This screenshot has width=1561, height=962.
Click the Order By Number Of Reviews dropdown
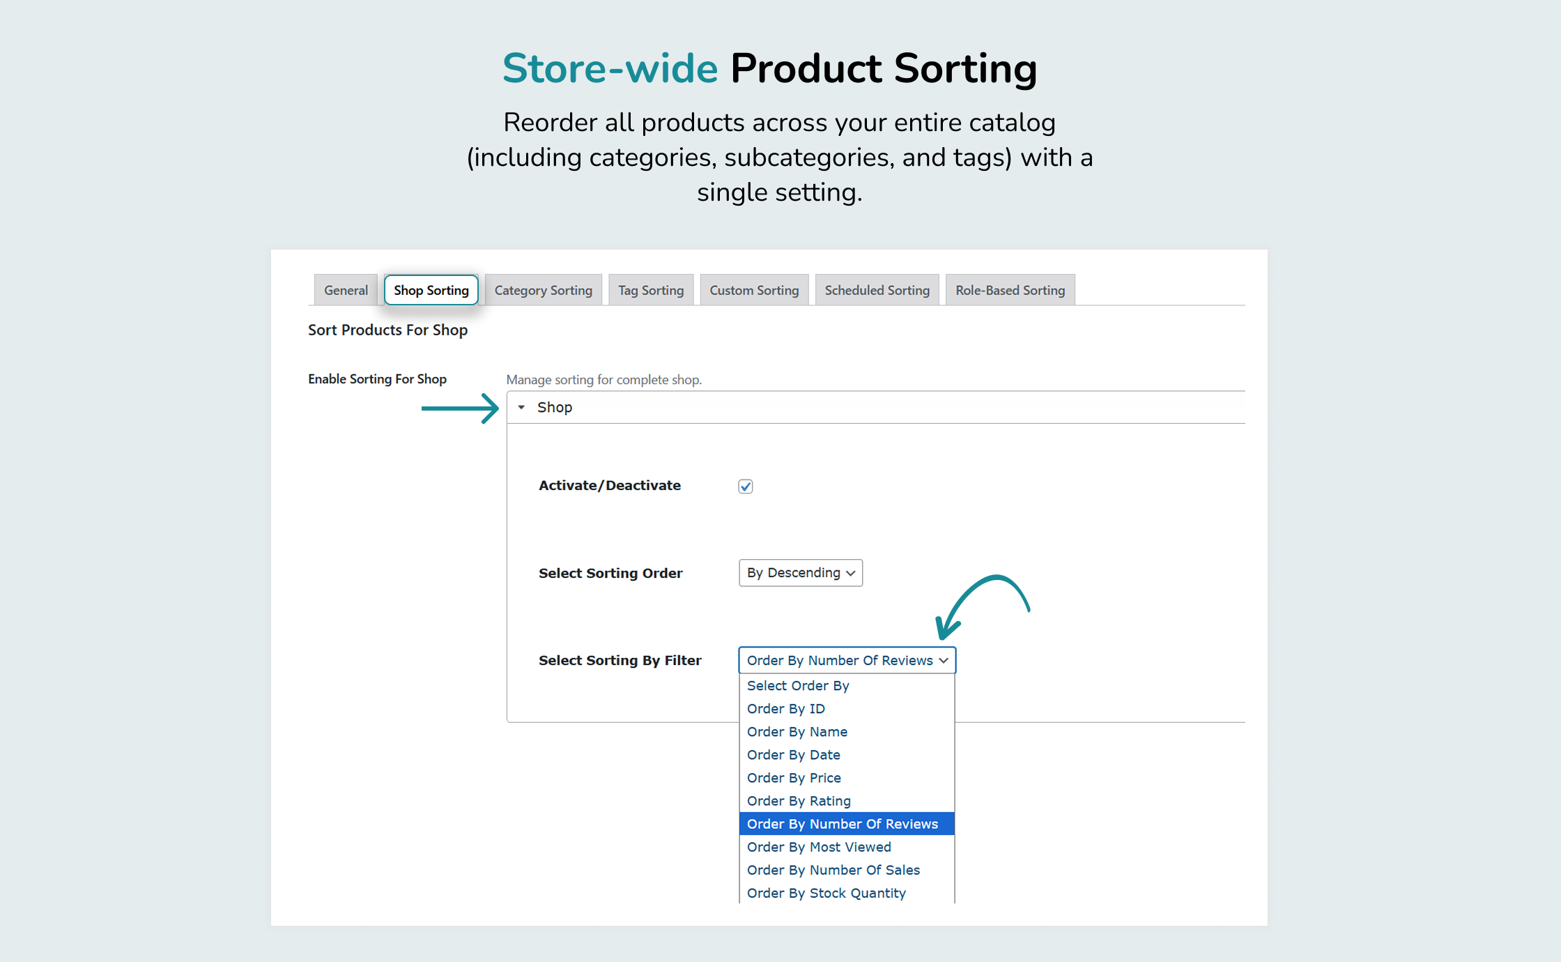[x=847, y=660]
